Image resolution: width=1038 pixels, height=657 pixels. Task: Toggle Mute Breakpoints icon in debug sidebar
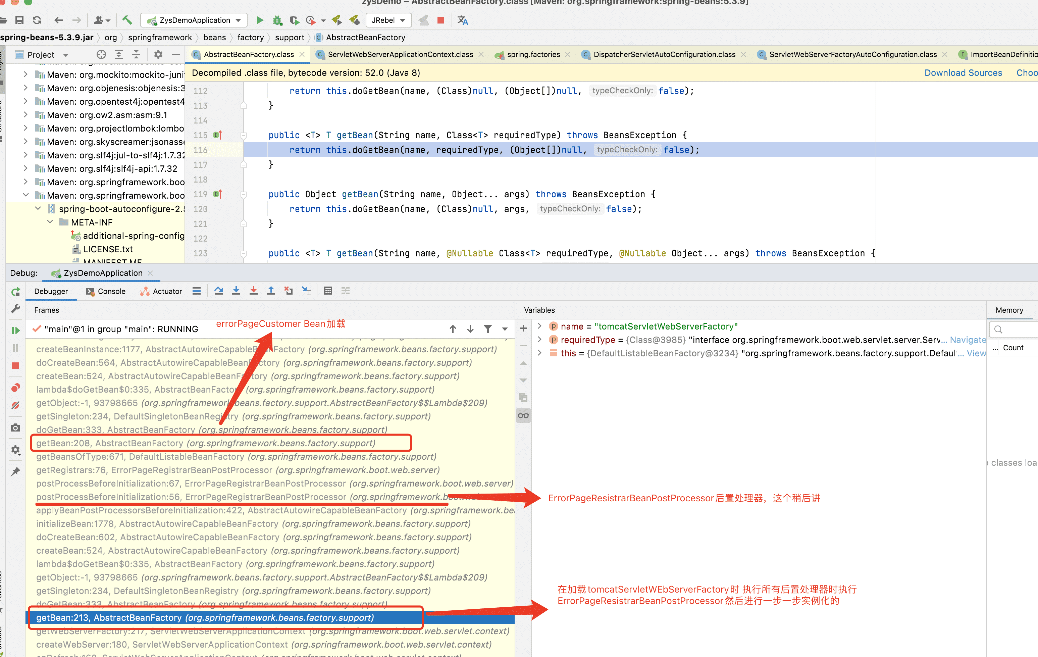point(15,405)
